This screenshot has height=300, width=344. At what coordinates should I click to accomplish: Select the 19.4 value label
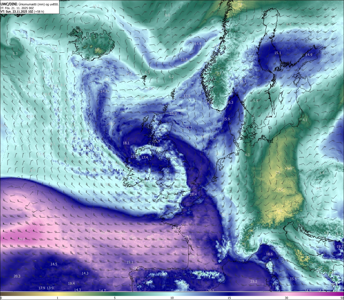point(71,283)
